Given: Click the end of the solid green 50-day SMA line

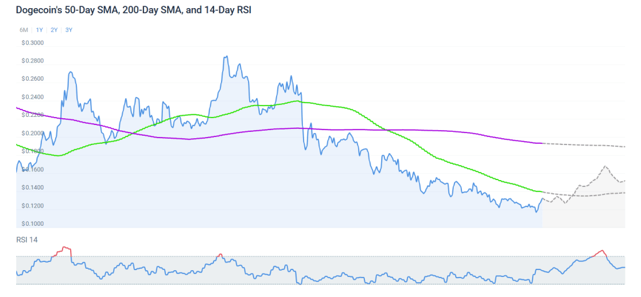Looking at the screenshot, I should (x=541, y=191).
